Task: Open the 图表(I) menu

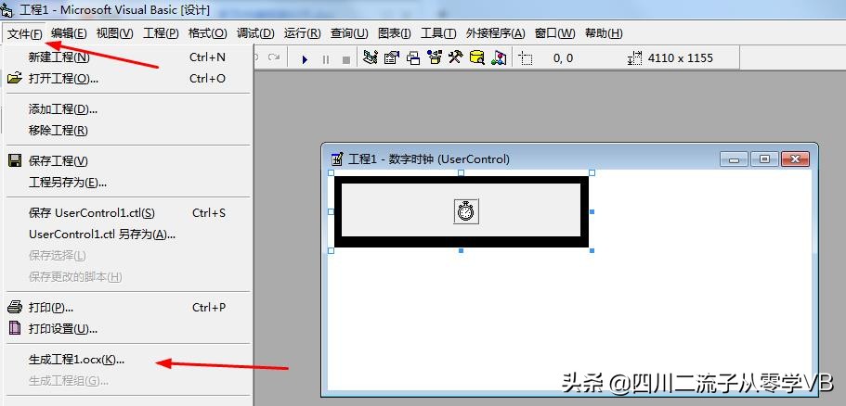Action: [x=395, y=33]
